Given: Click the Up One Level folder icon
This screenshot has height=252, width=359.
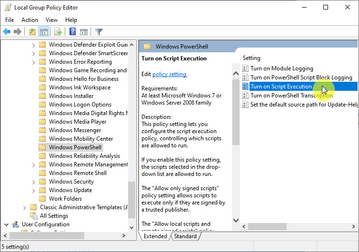Looking at the screenshot, I should 32,32.
